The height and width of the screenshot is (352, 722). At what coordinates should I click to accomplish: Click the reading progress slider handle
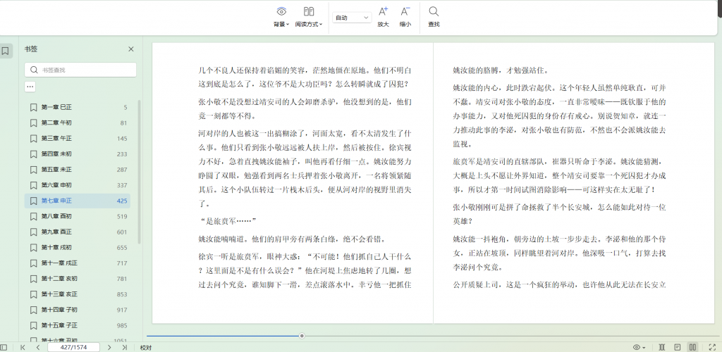coord(302,336)
